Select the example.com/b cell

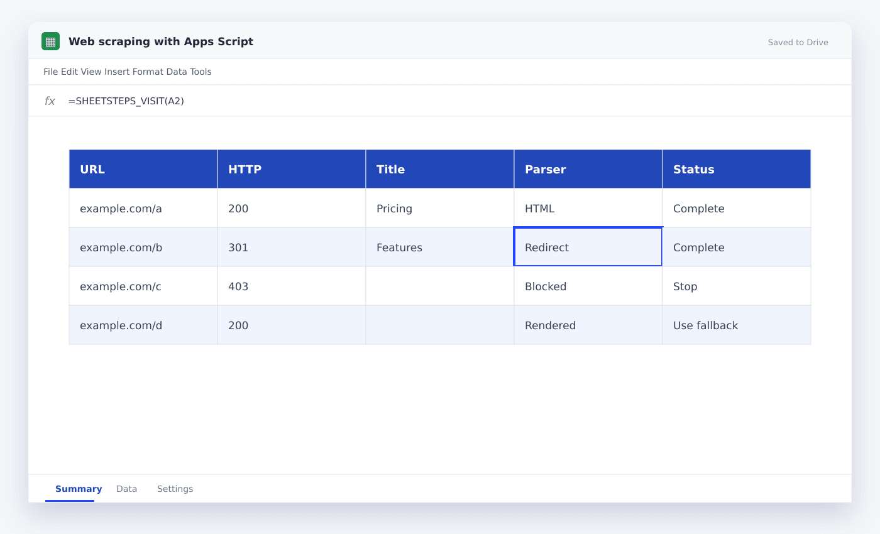143,247
